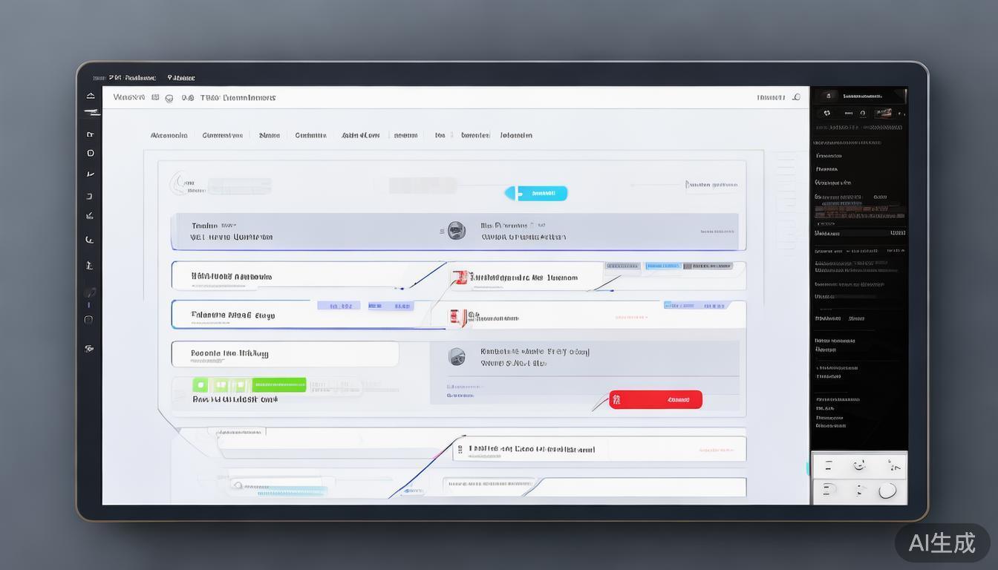The height and width of the screenshot is (570, 998).
Task: Open the hamburger menu in the left sidebar
Action: coord(91,112)
